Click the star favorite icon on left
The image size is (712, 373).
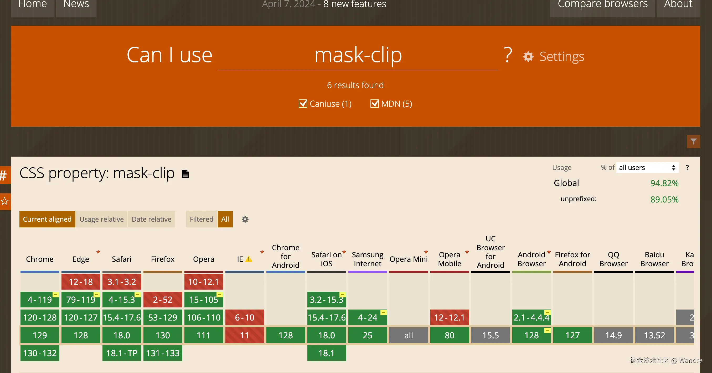tap(4, 201)
